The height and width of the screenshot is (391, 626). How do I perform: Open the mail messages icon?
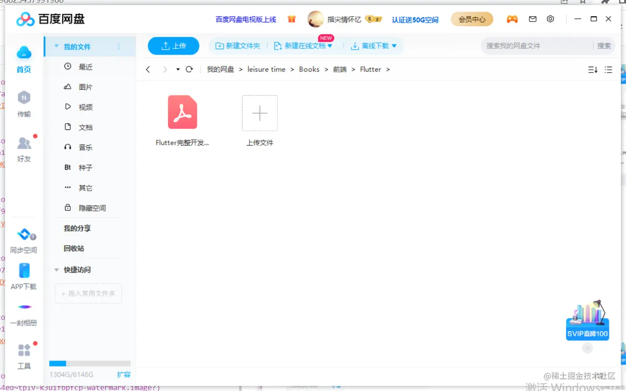(532, 19)
